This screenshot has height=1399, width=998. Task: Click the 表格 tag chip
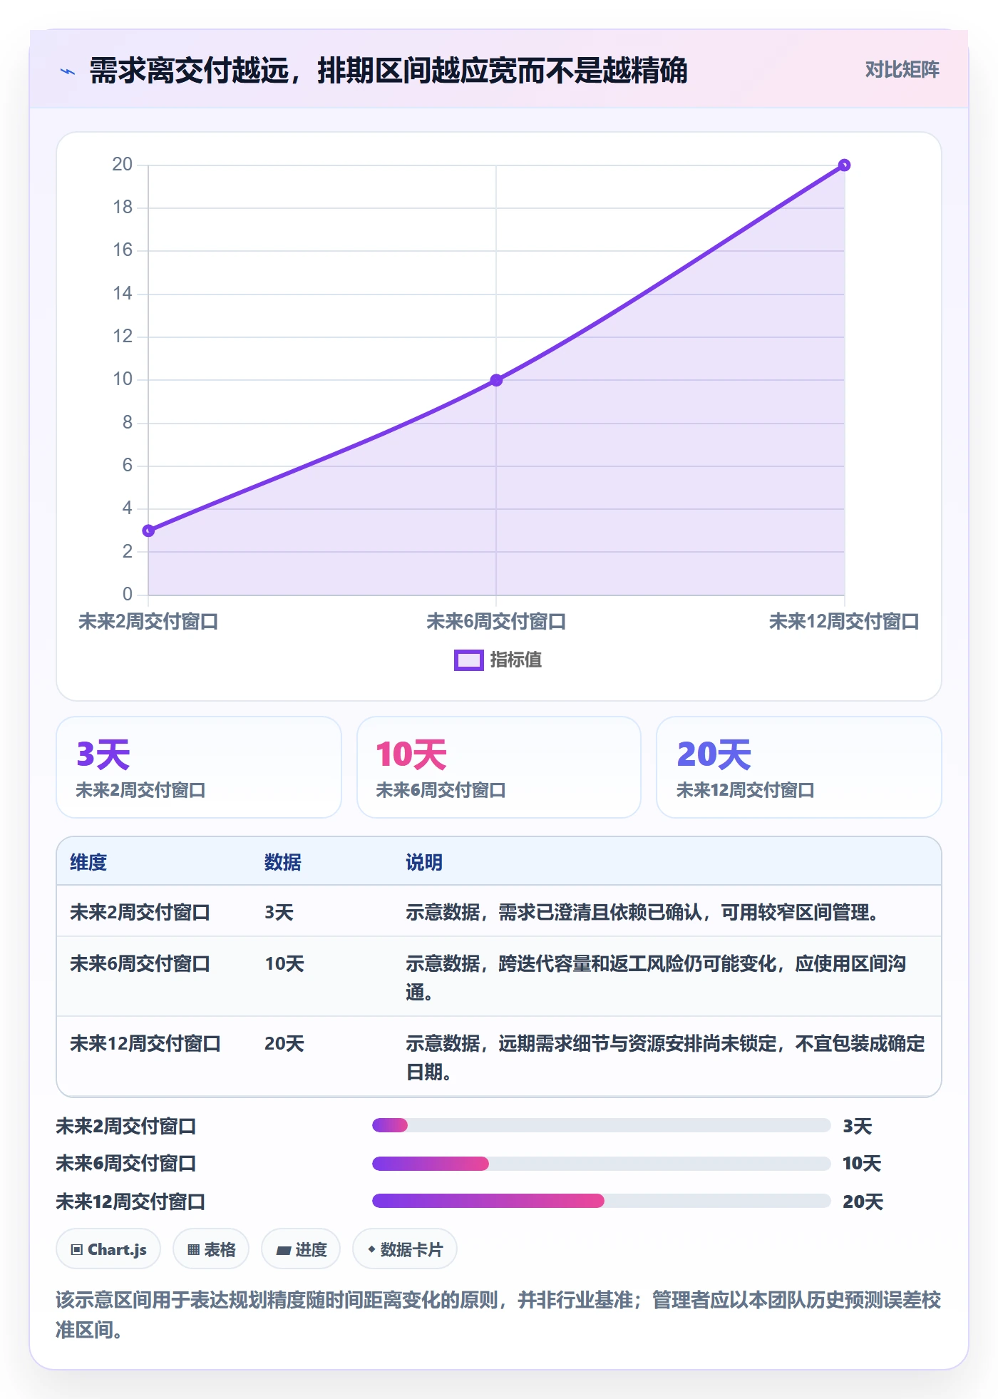[211, 1249]
